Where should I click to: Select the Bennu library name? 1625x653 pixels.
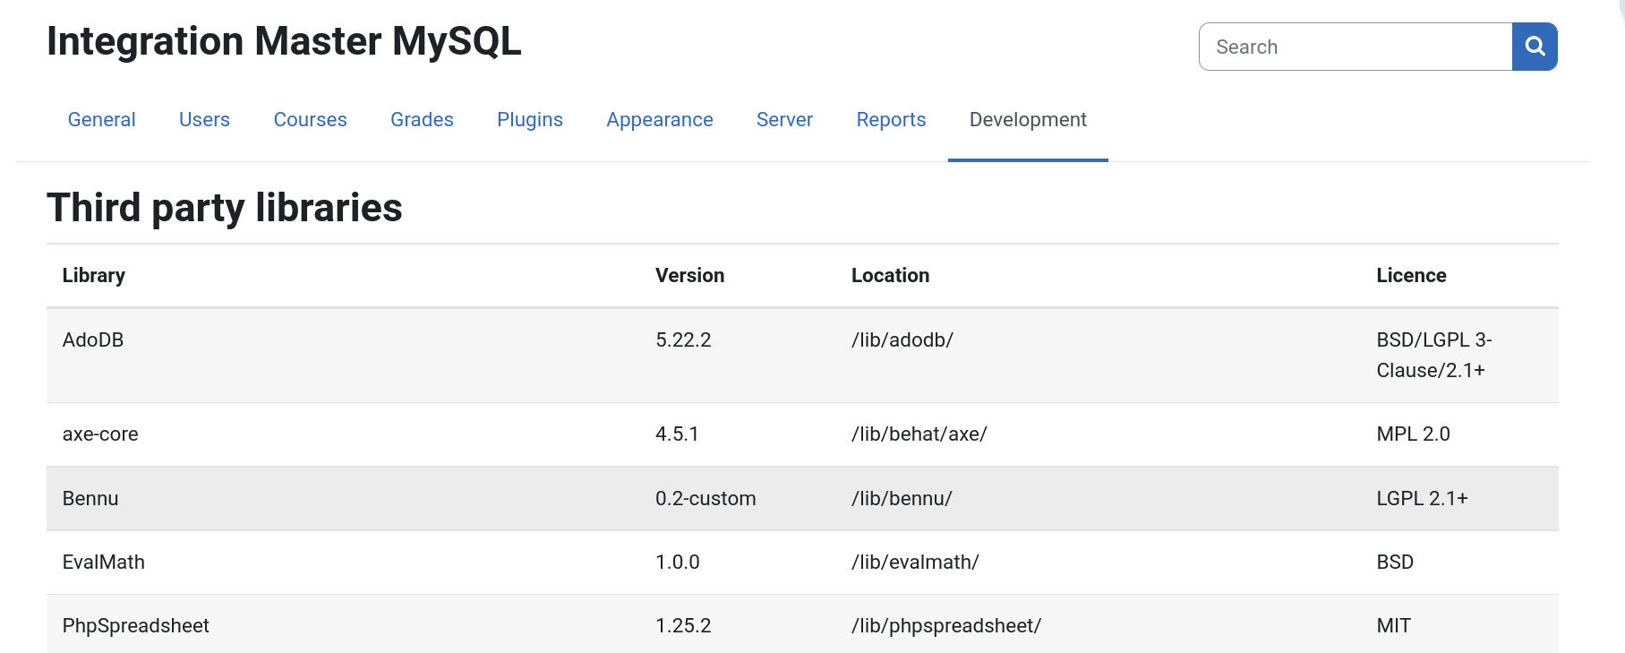coord(90,498)
